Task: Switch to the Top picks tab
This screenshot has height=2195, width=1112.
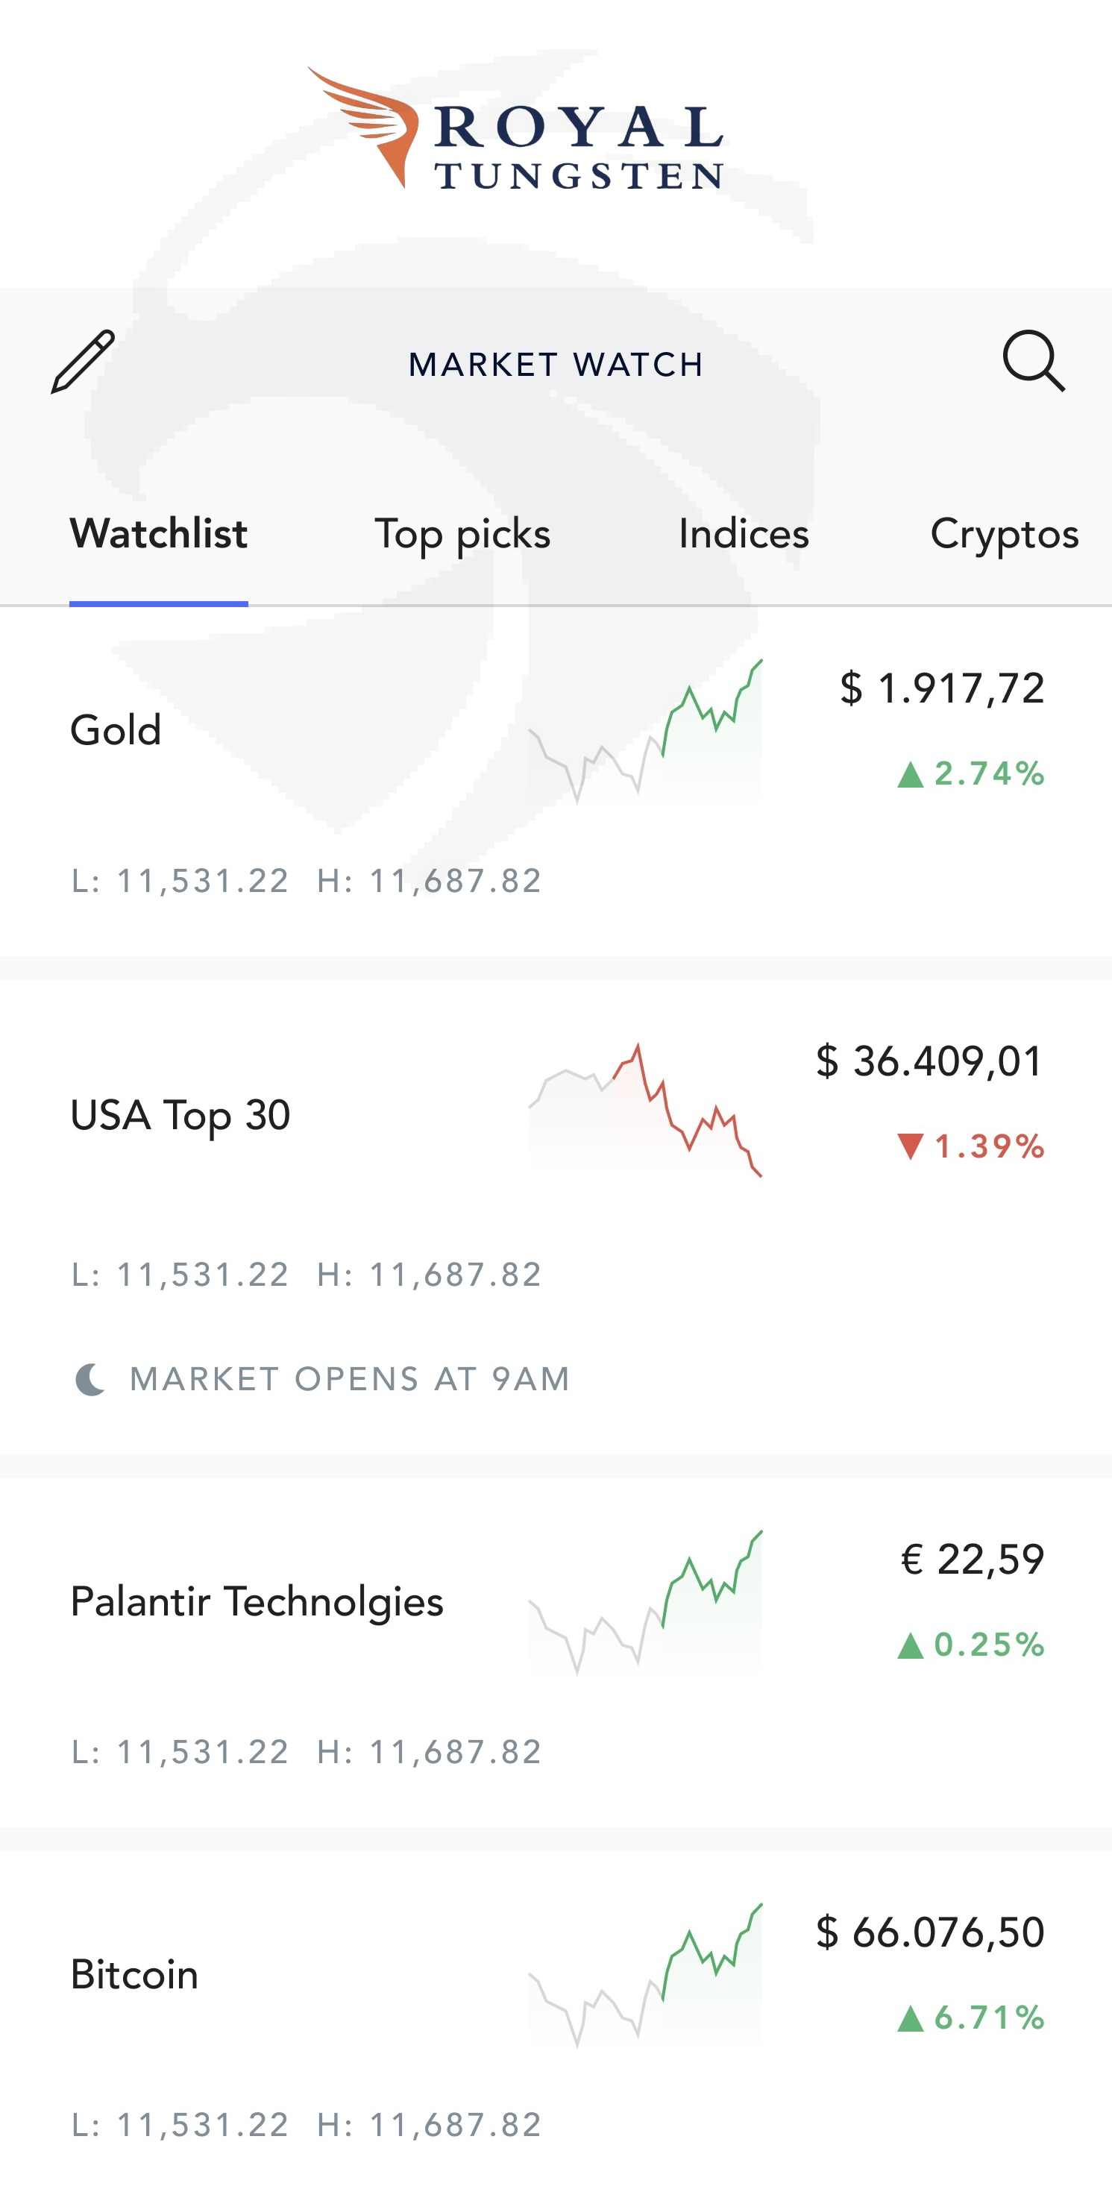Action: click(462, 534)
